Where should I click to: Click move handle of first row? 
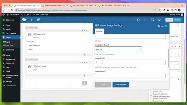click(27, 27)
